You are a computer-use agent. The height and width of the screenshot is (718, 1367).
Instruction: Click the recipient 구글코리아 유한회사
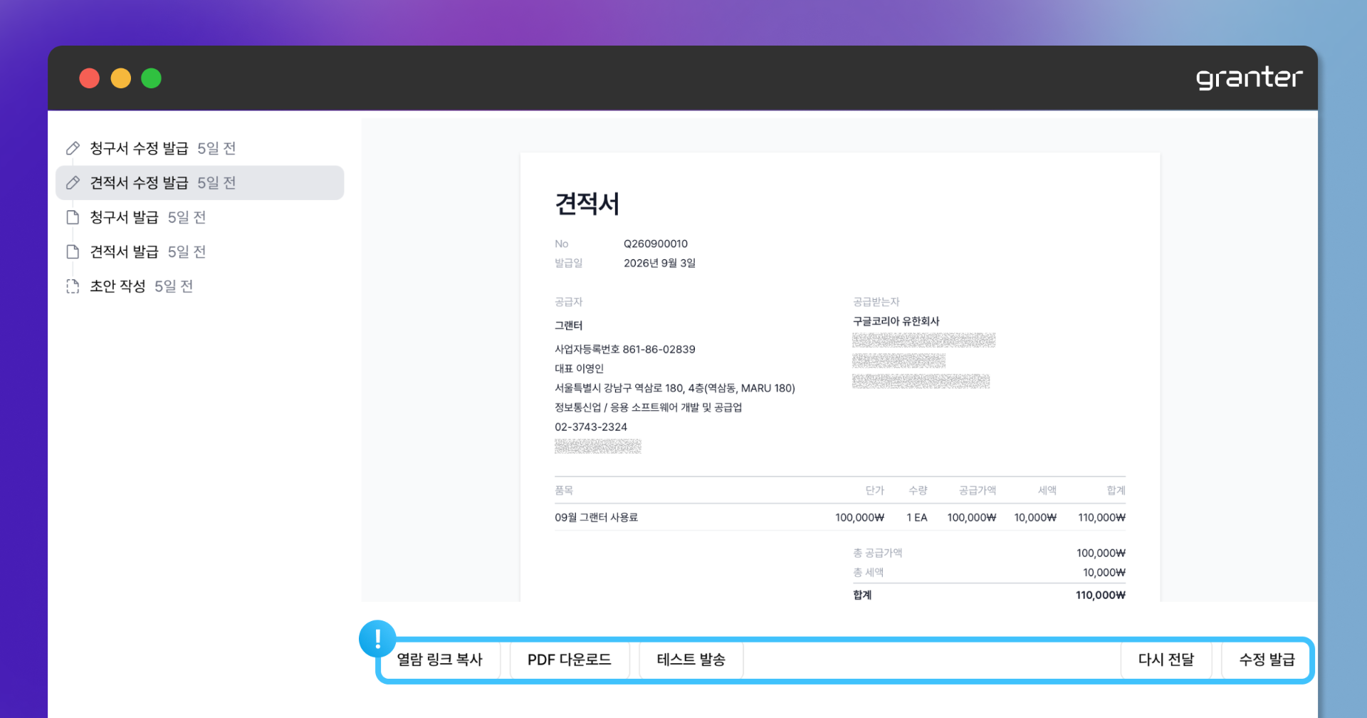pos(896,321)
